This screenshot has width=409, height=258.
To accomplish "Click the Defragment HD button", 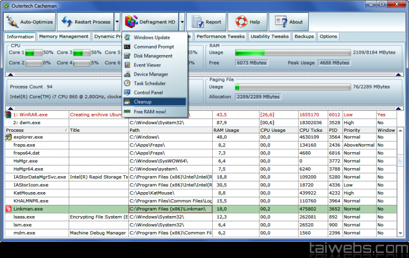I will [x=150, y=22].
